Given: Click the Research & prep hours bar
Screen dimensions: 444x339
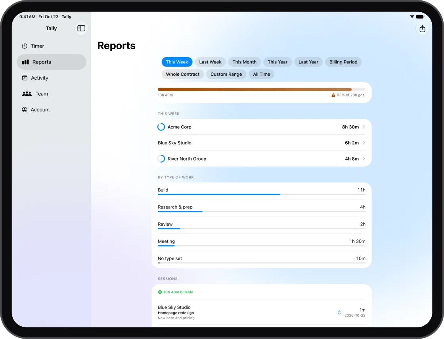Looking at the screenshot, I should pos(262,212).
